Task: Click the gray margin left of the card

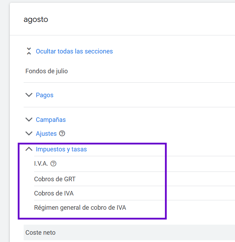Action: tap(5, 122)
